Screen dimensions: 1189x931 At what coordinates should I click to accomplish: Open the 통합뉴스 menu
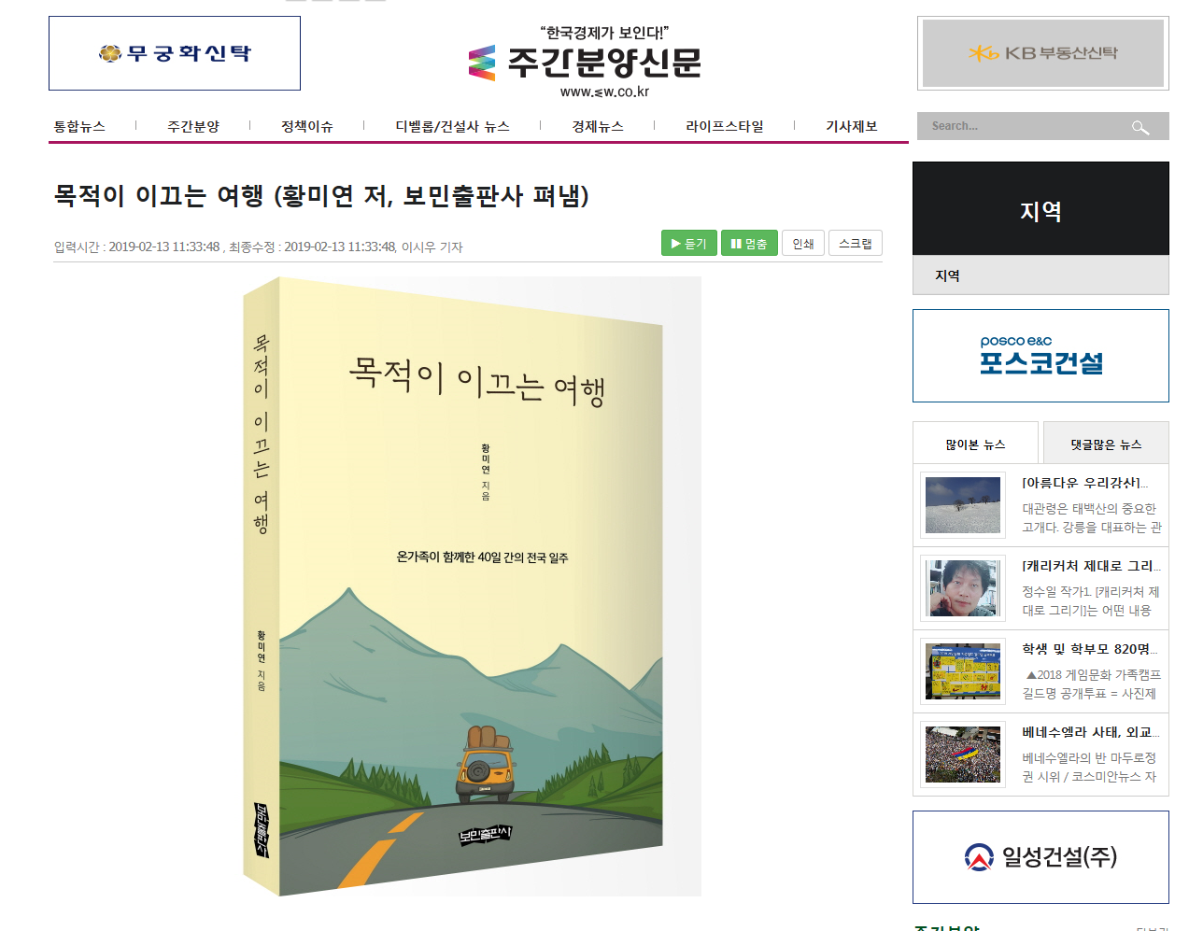click(79, 126)
